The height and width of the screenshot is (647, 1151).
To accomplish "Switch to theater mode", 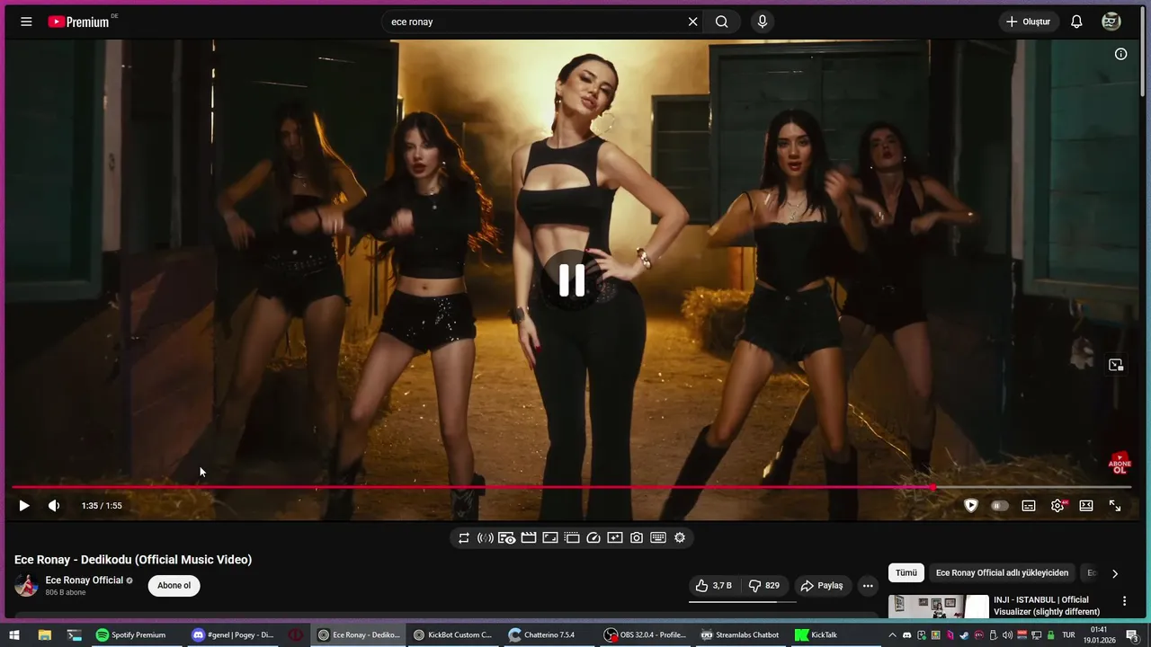I will (x=1086, y=506).
